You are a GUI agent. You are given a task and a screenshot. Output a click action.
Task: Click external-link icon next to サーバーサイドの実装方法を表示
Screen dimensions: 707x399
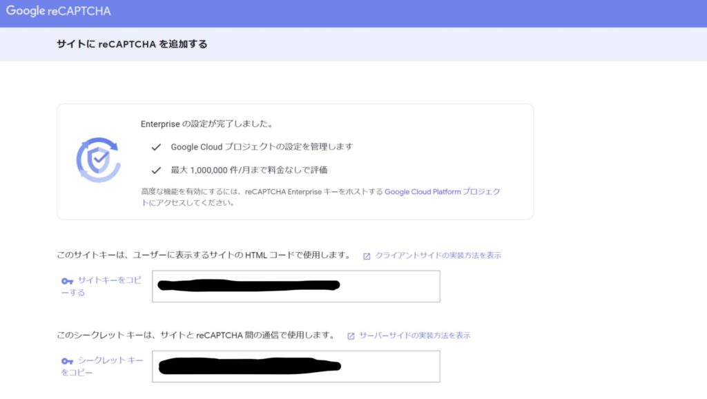[x=351, y=336]
